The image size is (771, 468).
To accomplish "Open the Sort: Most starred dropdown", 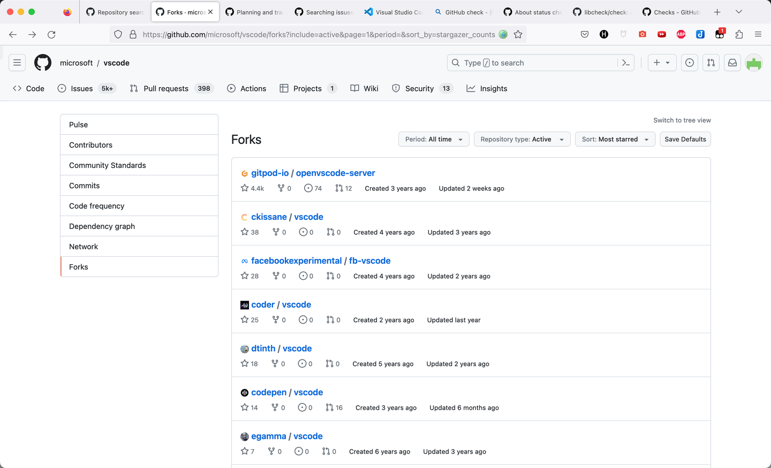I will pyautogui.click(x=615, y=139).
